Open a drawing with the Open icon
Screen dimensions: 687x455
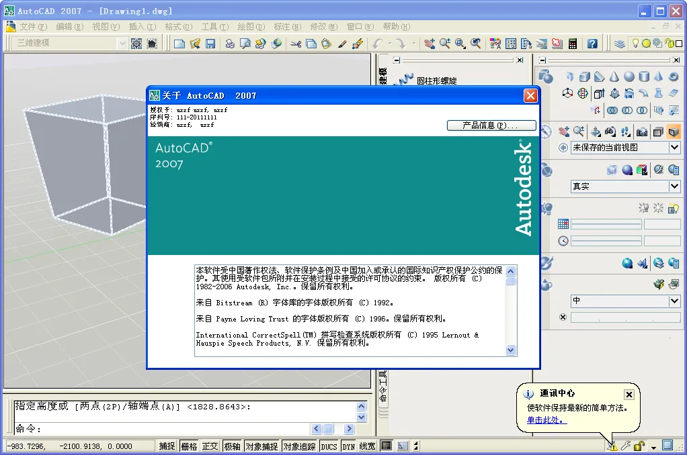click(196, 43)
